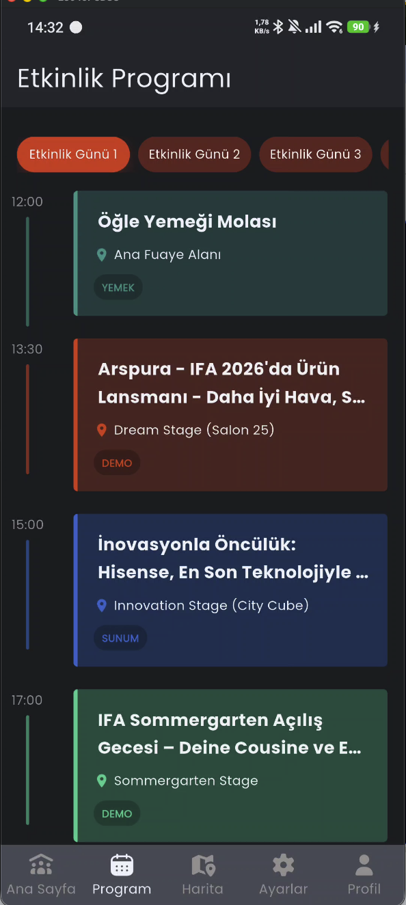Switch to the Program tab
This screenshot has height=905, width=406.
click(122, 864)
